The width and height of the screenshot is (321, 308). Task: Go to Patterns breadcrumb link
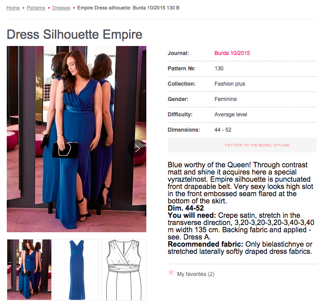[x=36, y=8]
